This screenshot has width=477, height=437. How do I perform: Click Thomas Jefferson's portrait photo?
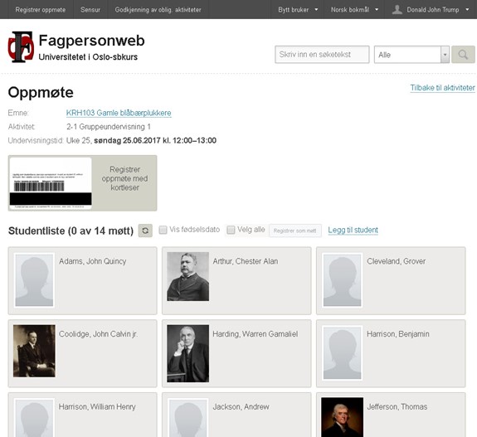[343, 417]
